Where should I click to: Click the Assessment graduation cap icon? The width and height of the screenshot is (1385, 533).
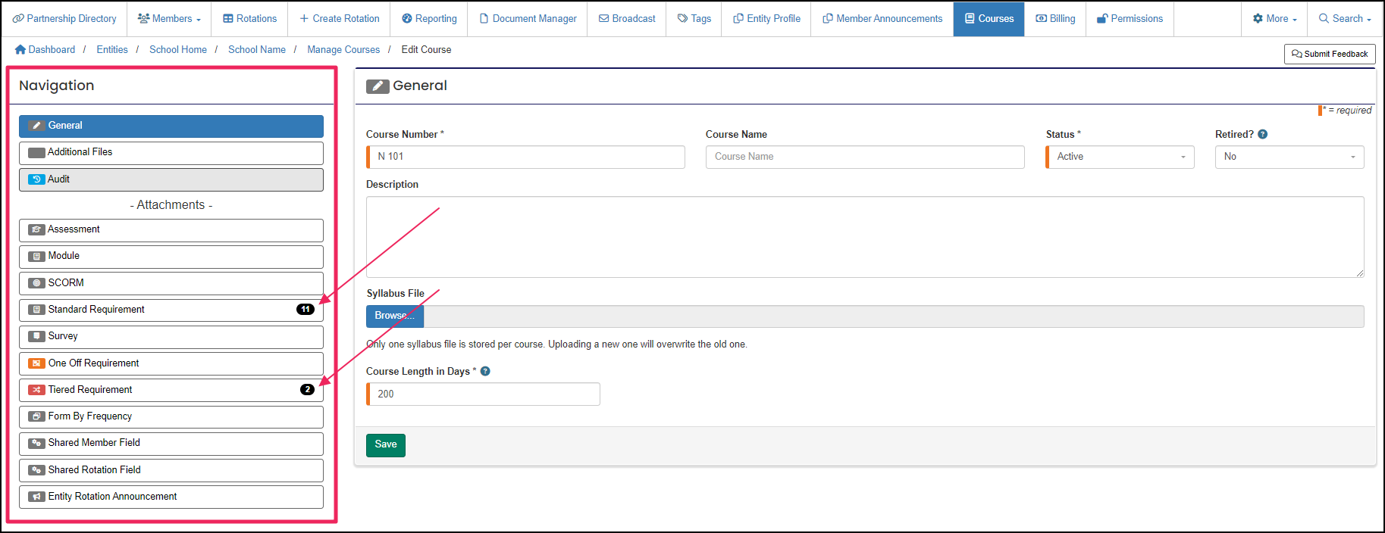(x=36, y=229)
